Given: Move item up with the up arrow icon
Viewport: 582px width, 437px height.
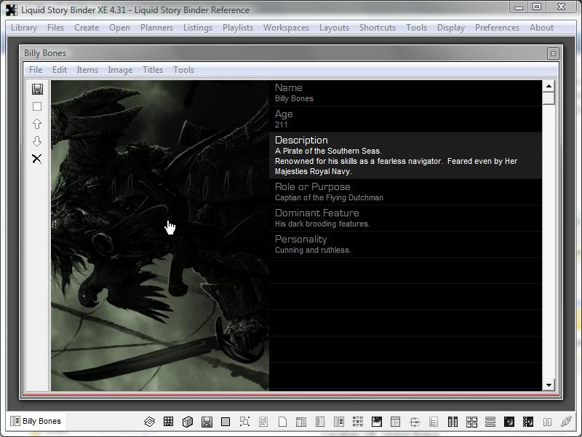Looking at the screenshot, I should point(37,124).
